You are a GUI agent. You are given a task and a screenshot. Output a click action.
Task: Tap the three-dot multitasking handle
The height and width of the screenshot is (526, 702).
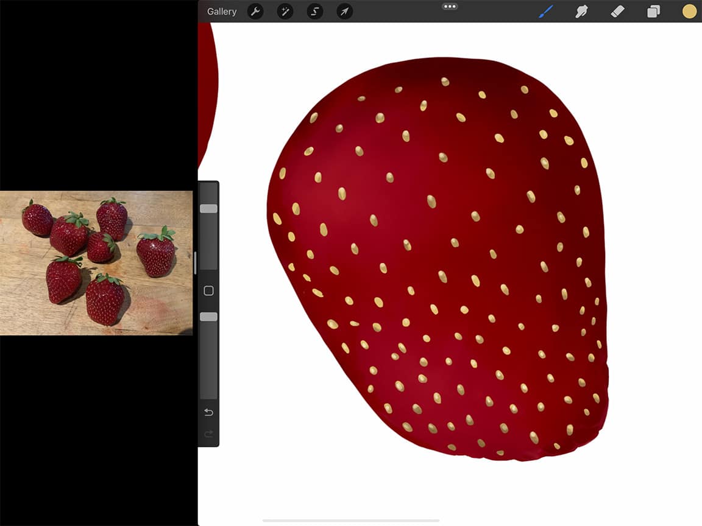click(x=450, y=6)
